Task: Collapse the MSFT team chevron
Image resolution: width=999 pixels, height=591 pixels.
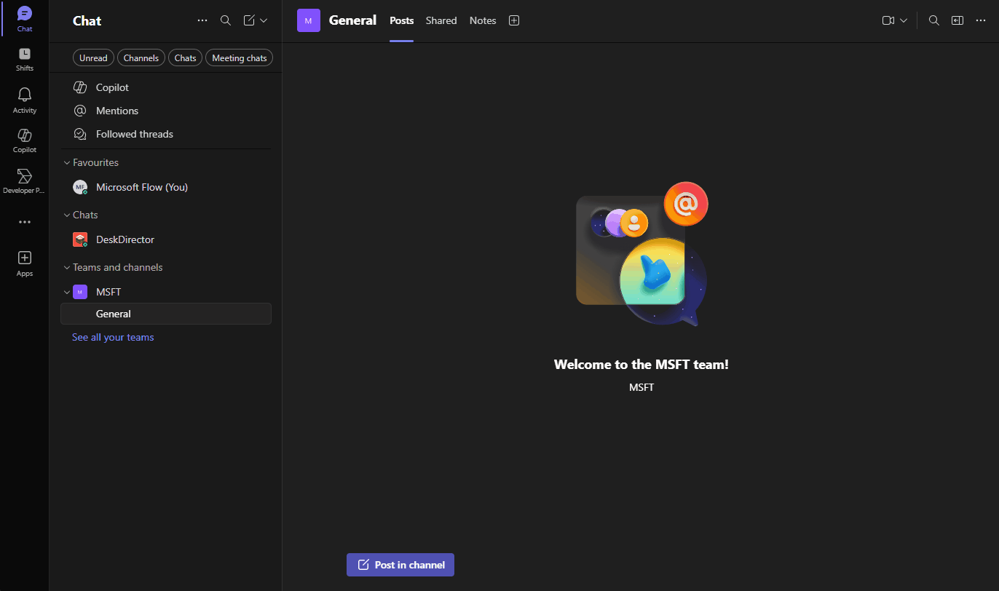Action: (67, 292)
